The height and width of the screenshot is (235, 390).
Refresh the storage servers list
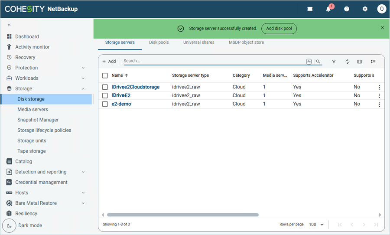pyautogui.click(x=347, y=62)
